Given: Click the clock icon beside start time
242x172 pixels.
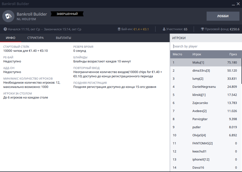Looking at the screenshot, I should pyautogui.click(x=5, y=29).
